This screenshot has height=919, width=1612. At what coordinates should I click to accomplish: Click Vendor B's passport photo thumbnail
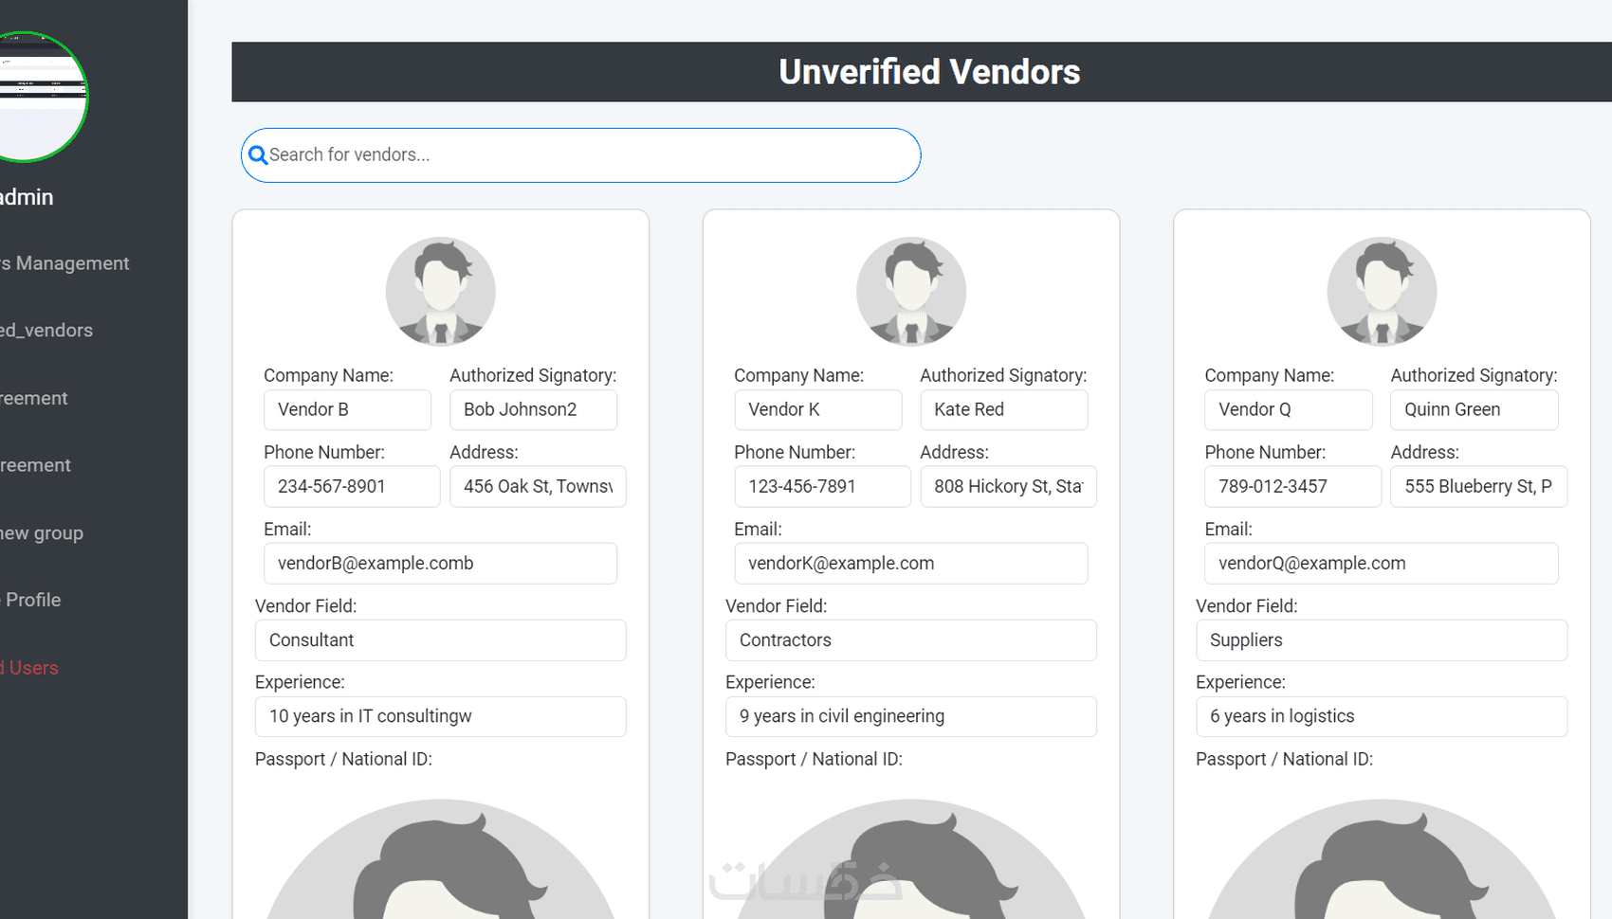pos(440,862)
